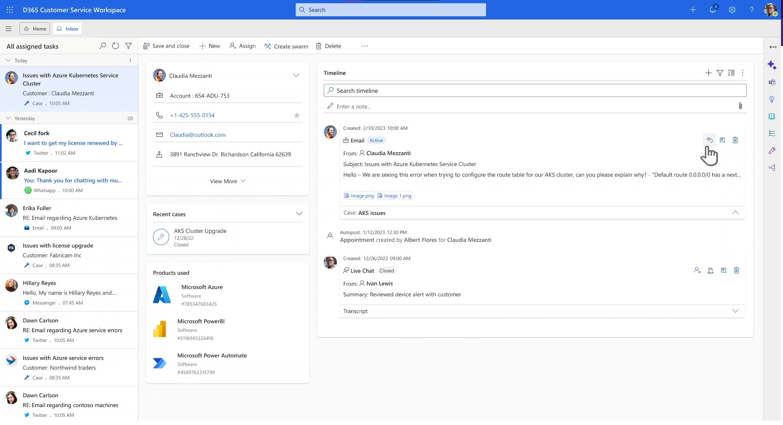Reply to Claudia Mezzanti's email

tap(709, 140)
